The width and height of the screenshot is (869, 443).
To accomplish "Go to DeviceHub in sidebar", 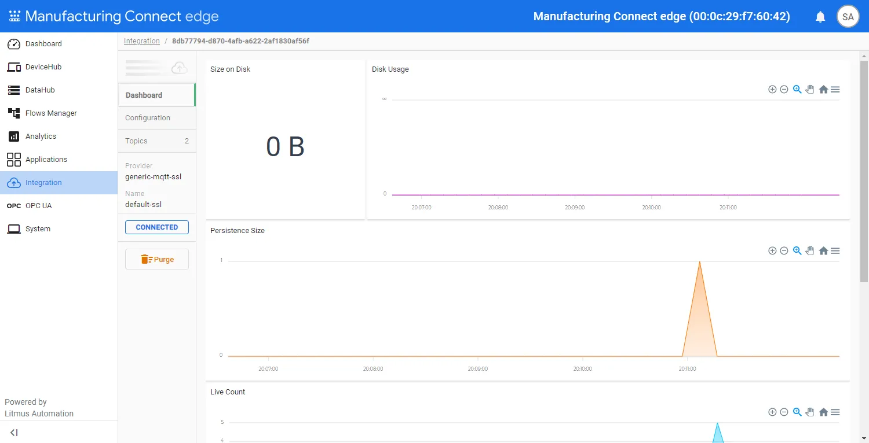I will click(x=59, y=67).
